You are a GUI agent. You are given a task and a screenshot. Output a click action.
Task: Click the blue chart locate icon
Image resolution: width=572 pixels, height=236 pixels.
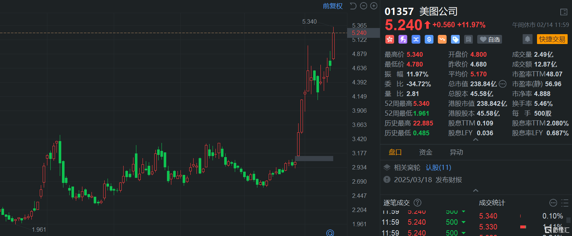(x=330, y=233)
